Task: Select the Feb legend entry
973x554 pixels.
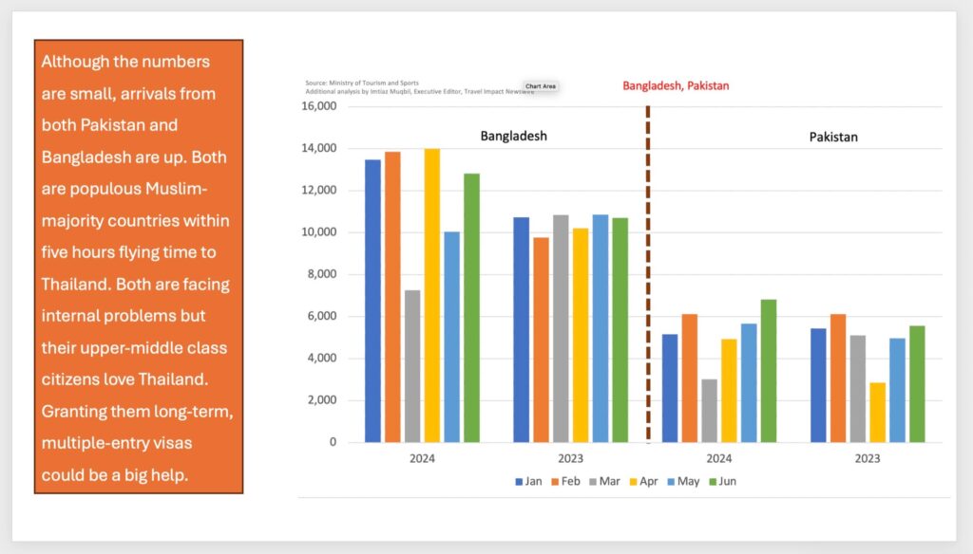Action: [566, 482]
